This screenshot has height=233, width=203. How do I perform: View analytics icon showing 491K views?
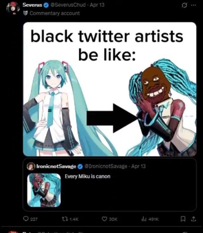[144, 219]
